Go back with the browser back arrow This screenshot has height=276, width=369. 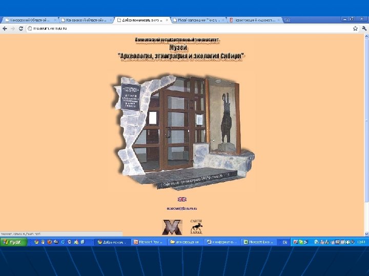point(5,29)
